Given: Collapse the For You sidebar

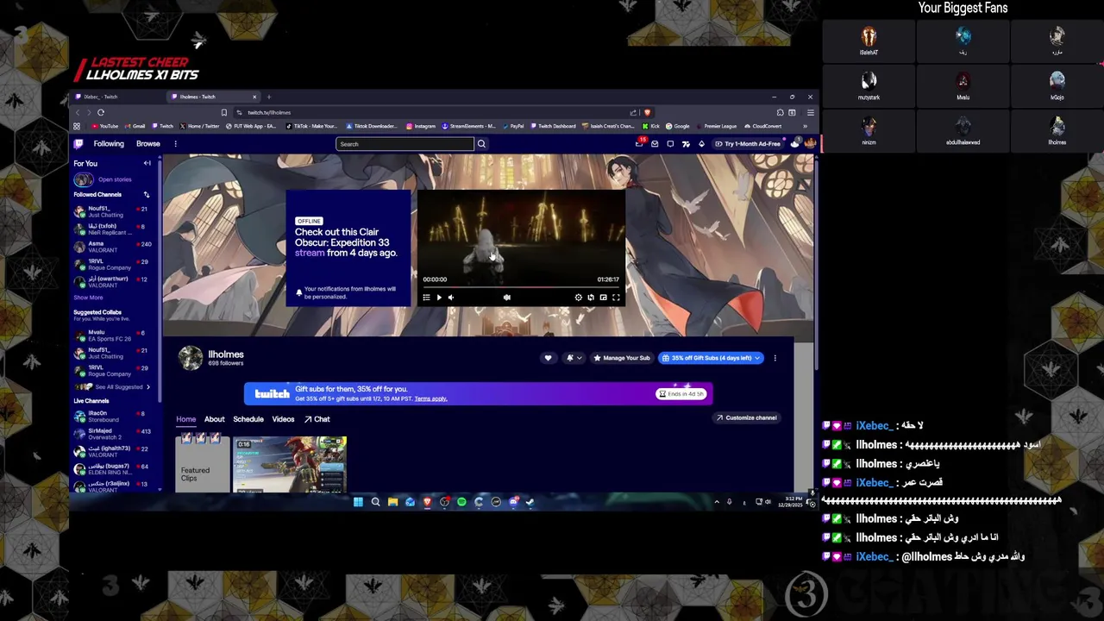Looking at the screenshot, I should [x=147, y=163].
